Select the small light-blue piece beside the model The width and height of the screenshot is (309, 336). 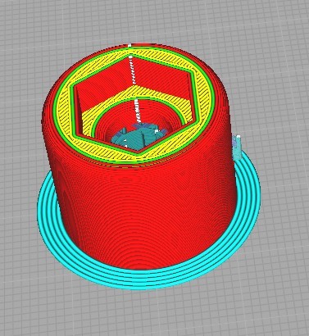tap(237, 147)
